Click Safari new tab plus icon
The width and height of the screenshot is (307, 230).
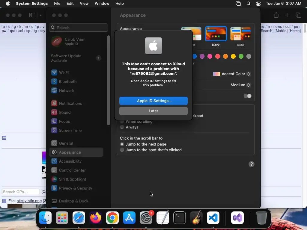(287, 15)
